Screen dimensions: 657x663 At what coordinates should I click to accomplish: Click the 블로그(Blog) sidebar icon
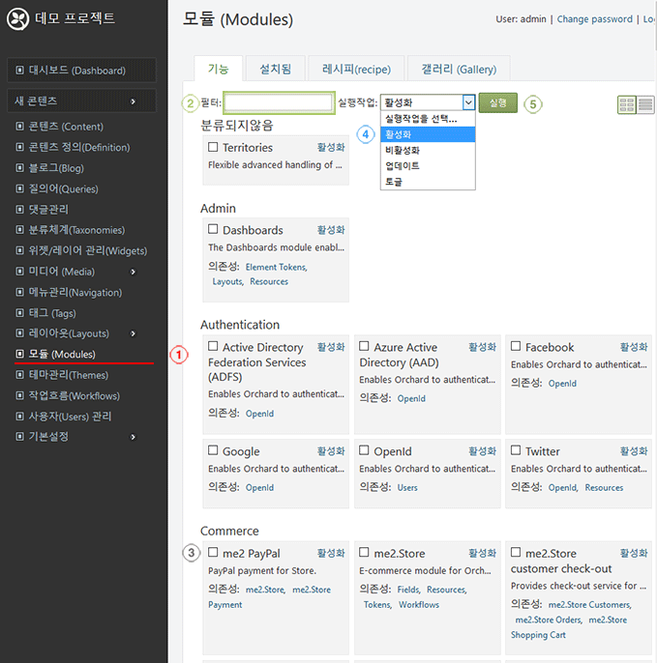tap(19, 167)
